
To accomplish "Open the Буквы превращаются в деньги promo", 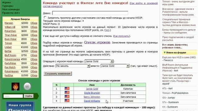I will (179, 31).
